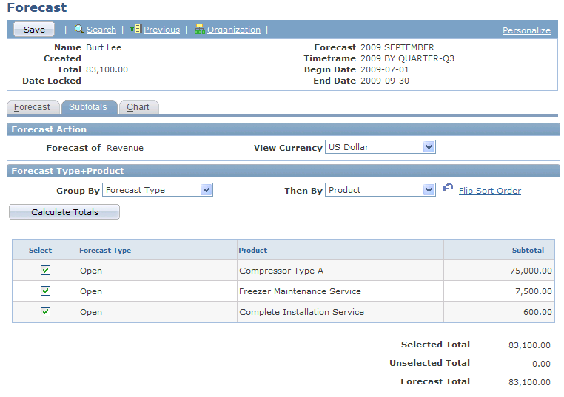
Task: Click the Subtotal column header
Action: pos(528,250)
